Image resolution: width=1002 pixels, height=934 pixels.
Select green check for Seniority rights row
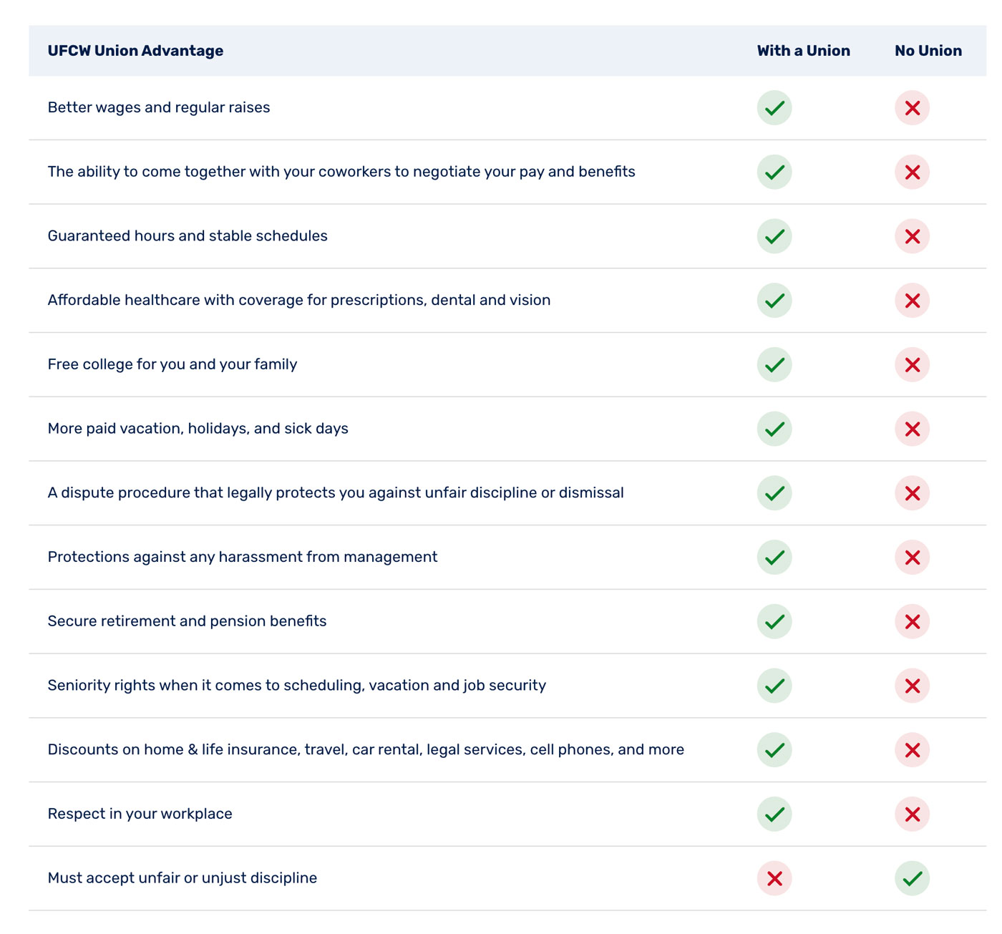pyautogui.click(x=774, y=686)
